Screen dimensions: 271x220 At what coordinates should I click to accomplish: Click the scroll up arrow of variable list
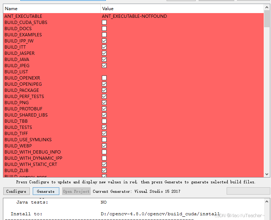pos(267,7)
